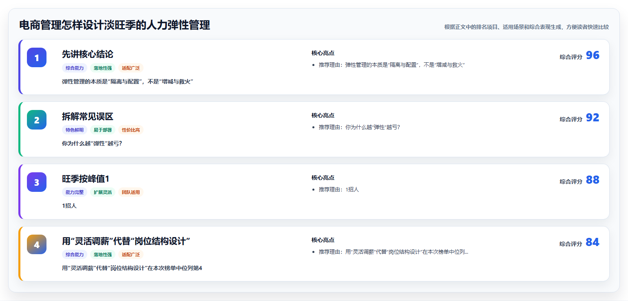
Task: Select the 综合能力 tag under 先讲核心结论
Action: [75, 68]
